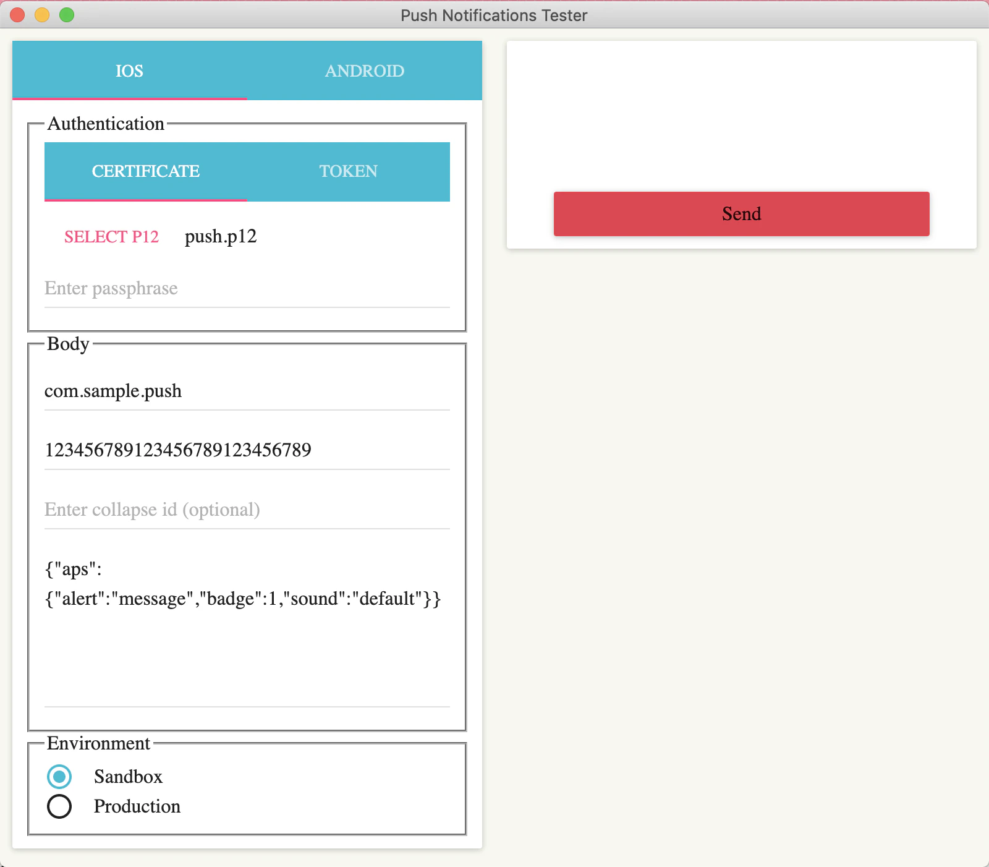Viewport: 989px width, 867px height.
Task: Click the SELECT P12 button
Action: coord(111,237)
